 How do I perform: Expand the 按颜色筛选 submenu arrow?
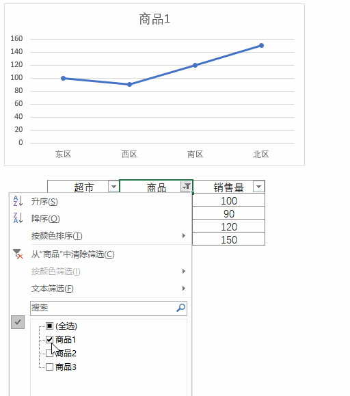tap(184, 272)
